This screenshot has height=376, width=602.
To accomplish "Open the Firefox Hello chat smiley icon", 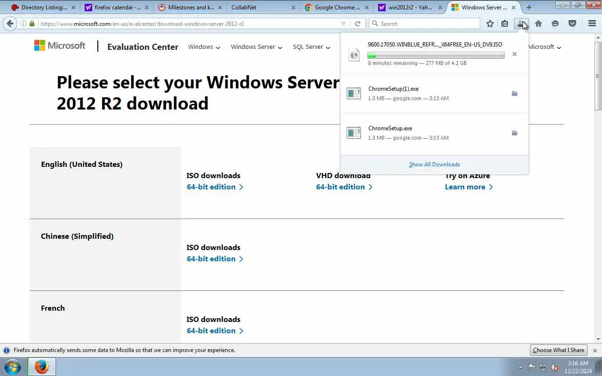I will click(x=555, y=23).
